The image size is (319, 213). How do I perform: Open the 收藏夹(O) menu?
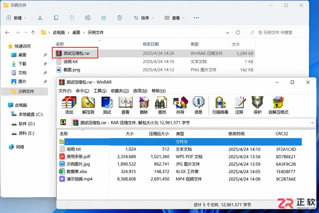tap(120, 91)
